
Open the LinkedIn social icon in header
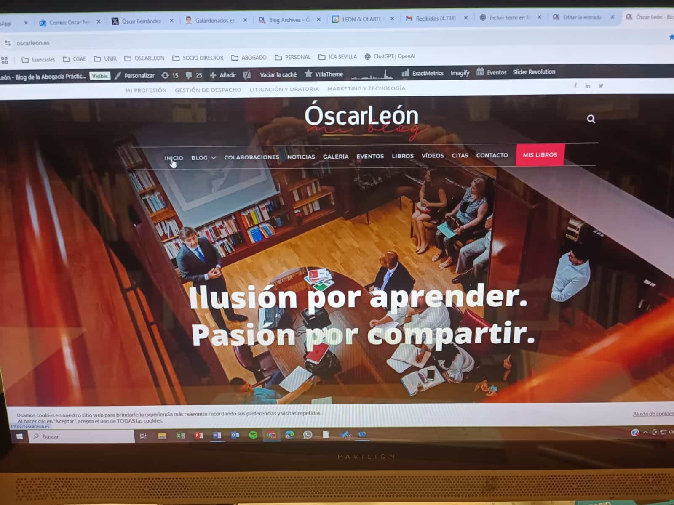tap(588, 86)
